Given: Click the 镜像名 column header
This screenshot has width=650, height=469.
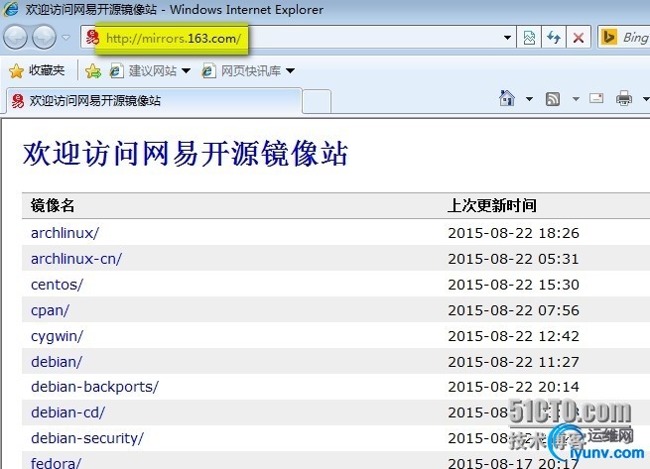Looking at the screenshot, I should click(53, 205).
